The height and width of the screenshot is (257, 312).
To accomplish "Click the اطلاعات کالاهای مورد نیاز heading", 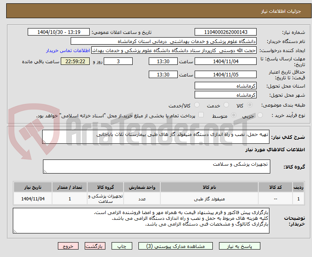I will (x=275, y=150).
